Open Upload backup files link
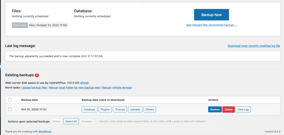This screenshot has width=284, height=135. pos(34,88)
